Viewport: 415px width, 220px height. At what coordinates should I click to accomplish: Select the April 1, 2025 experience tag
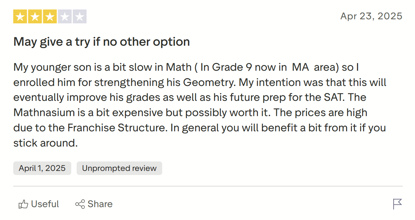point(42,168)
